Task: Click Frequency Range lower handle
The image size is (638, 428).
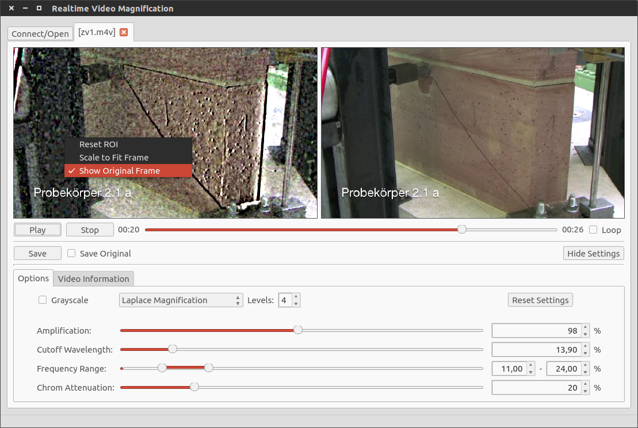Action: [x=162, y=368]
